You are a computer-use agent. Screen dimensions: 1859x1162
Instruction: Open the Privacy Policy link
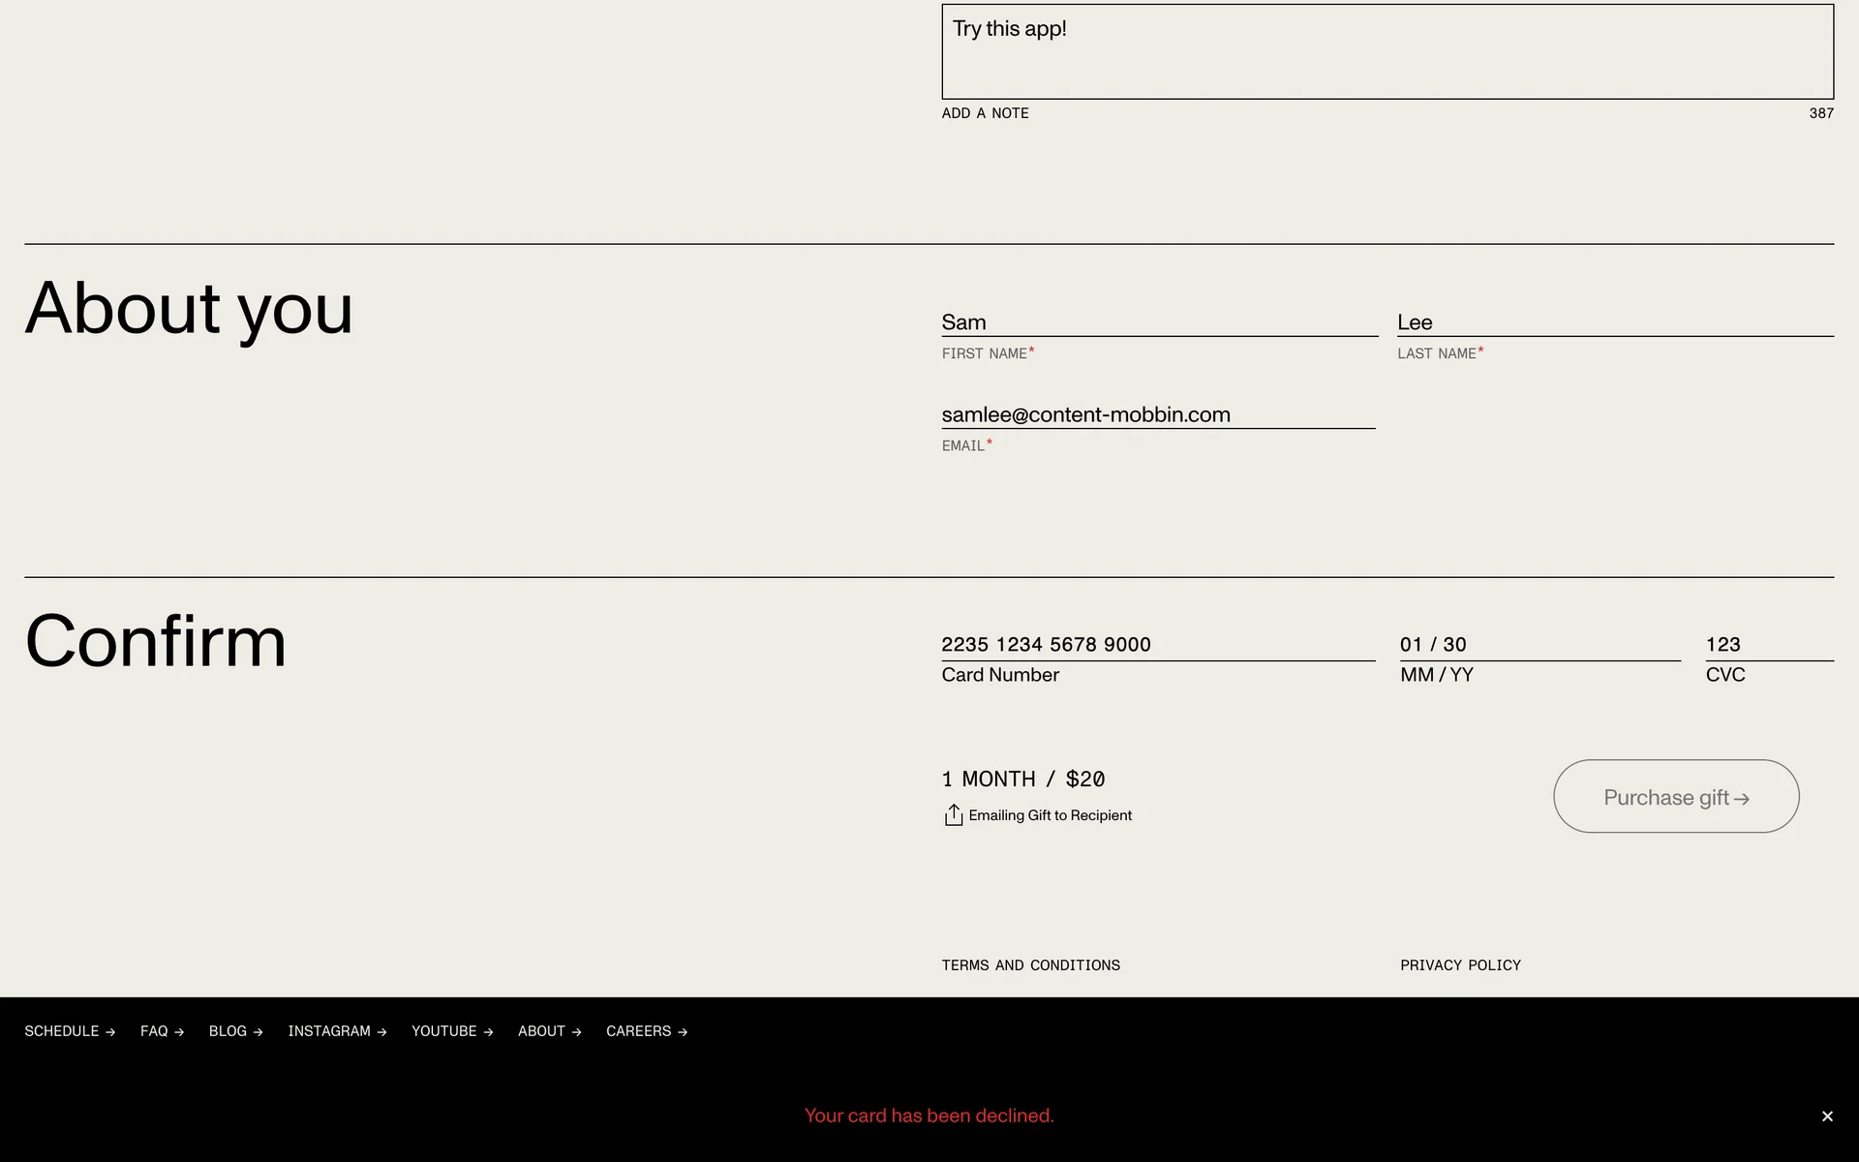(x=1460, y=965)
